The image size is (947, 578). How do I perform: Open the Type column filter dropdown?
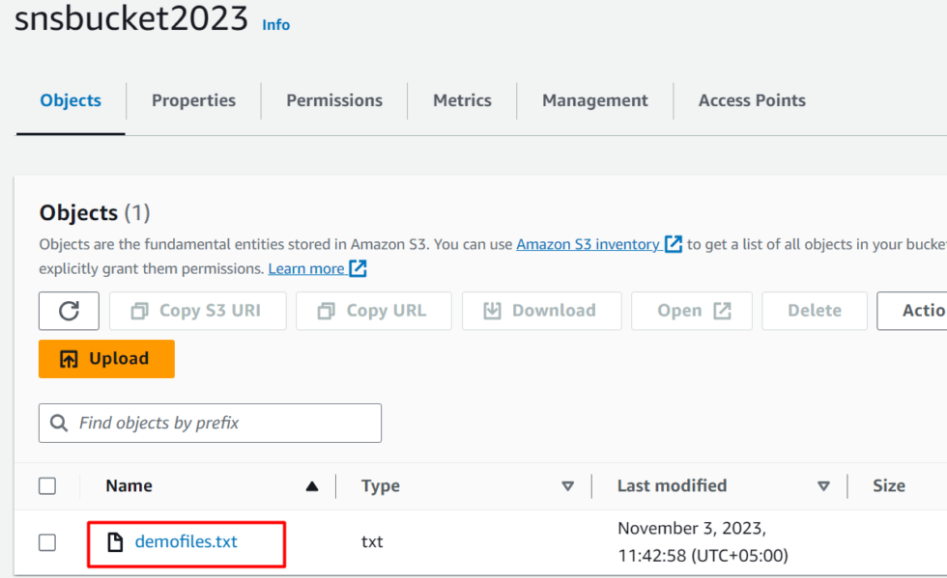pyautogui.click(x=569, y=485)
